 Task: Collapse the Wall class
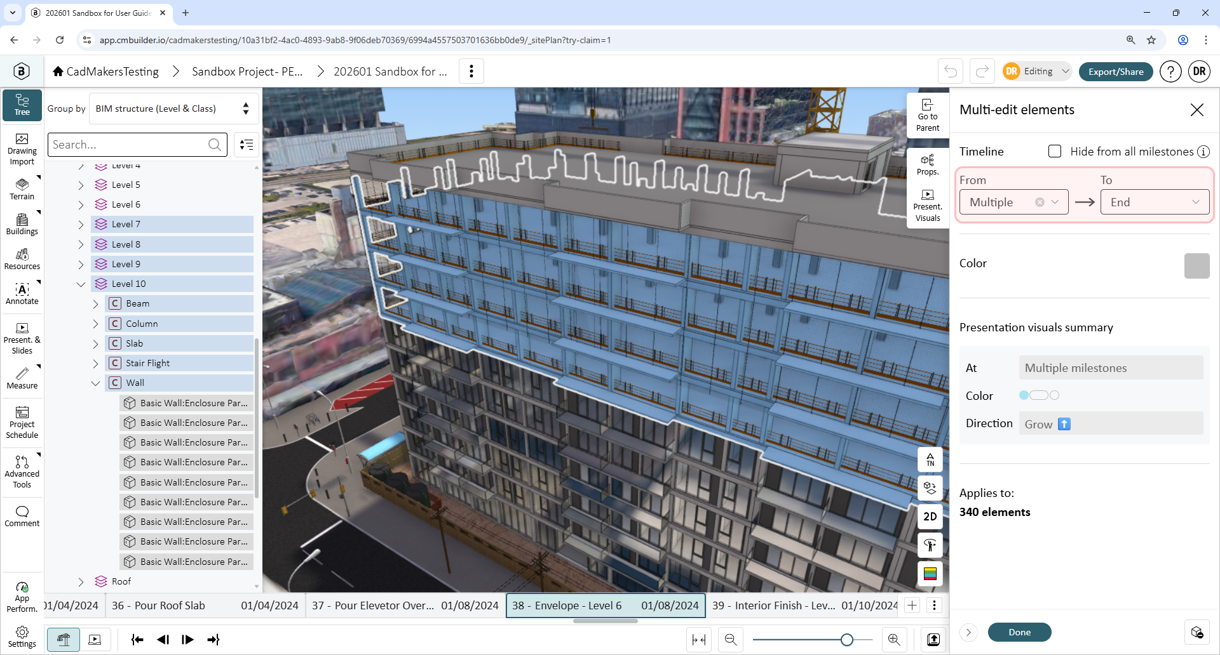pos(95,383)
